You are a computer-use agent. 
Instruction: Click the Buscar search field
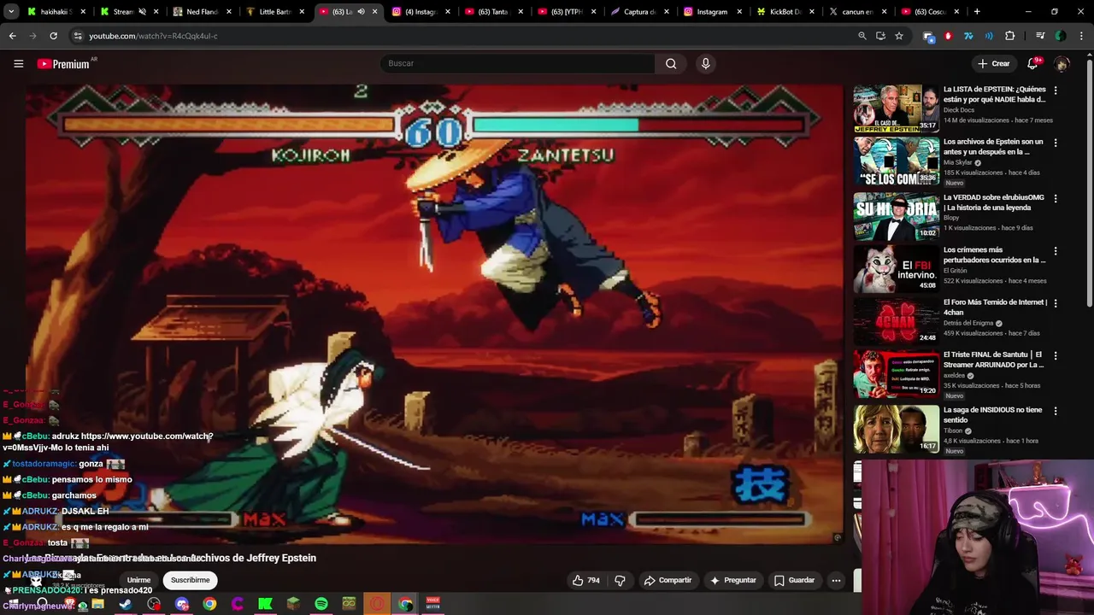click(x=517, y=63)
